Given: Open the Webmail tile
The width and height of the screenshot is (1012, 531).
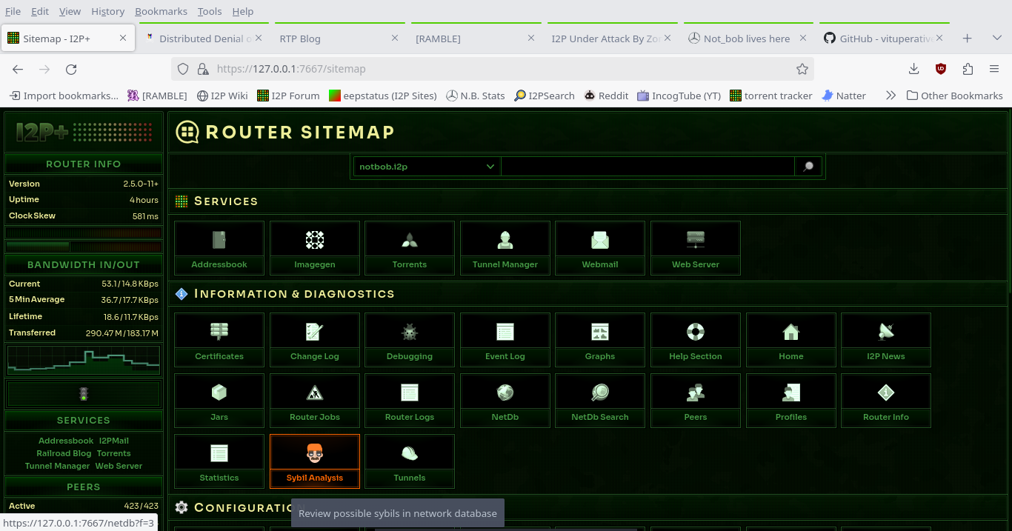Looking at the screenshot, I should pyautogui.click(x=600, y=248).
